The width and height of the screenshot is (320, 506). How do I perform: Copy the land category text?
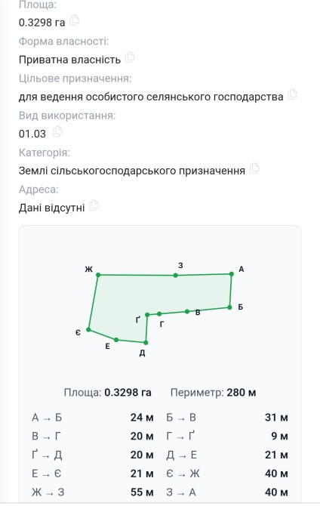(254, 168)
